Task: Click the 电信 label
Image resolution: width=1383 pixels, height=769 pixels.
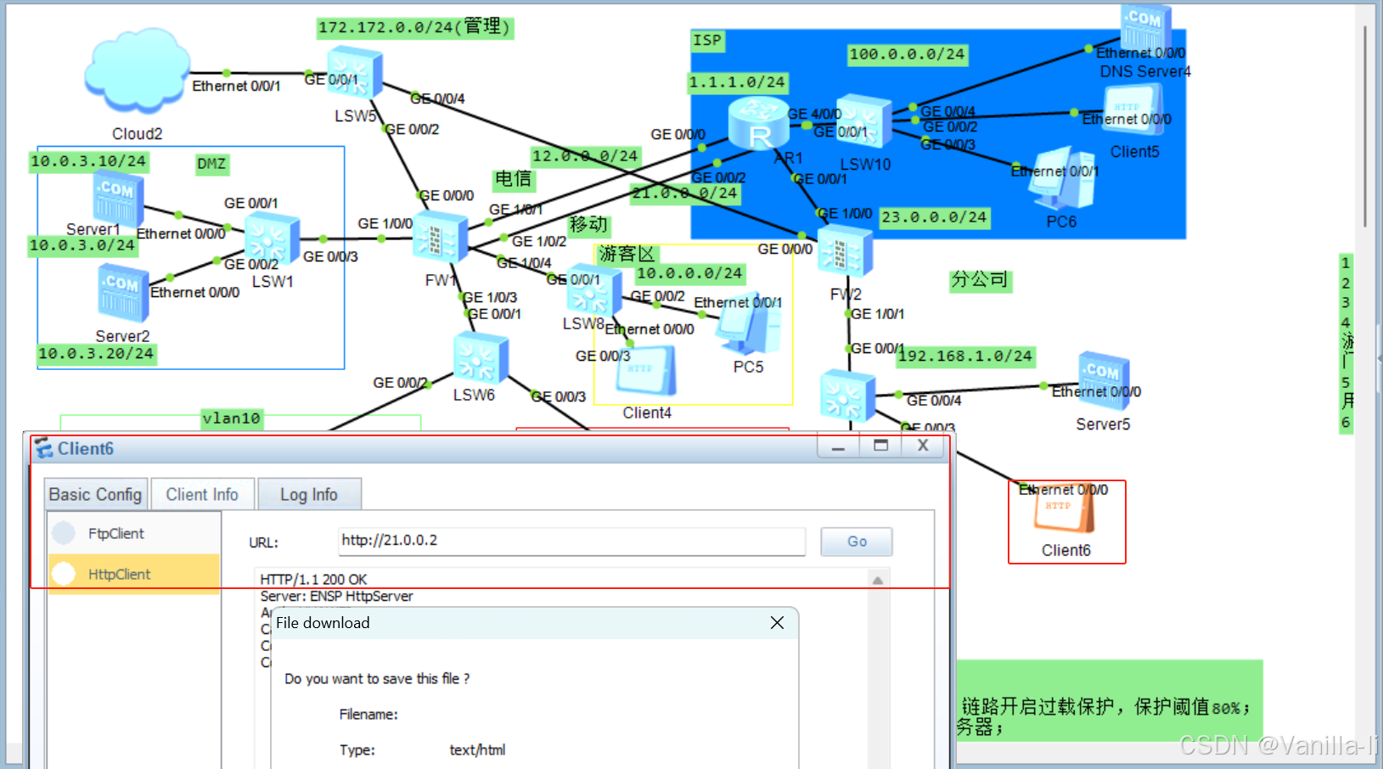Action: point(513,179)
